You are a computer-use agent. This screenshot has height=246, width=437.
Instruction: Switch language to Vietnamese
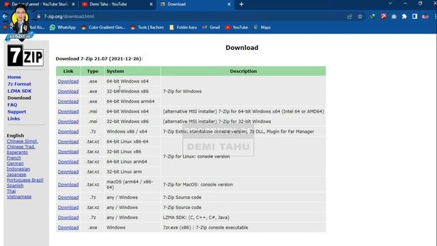pyautogui.click(x=19, y=197)
